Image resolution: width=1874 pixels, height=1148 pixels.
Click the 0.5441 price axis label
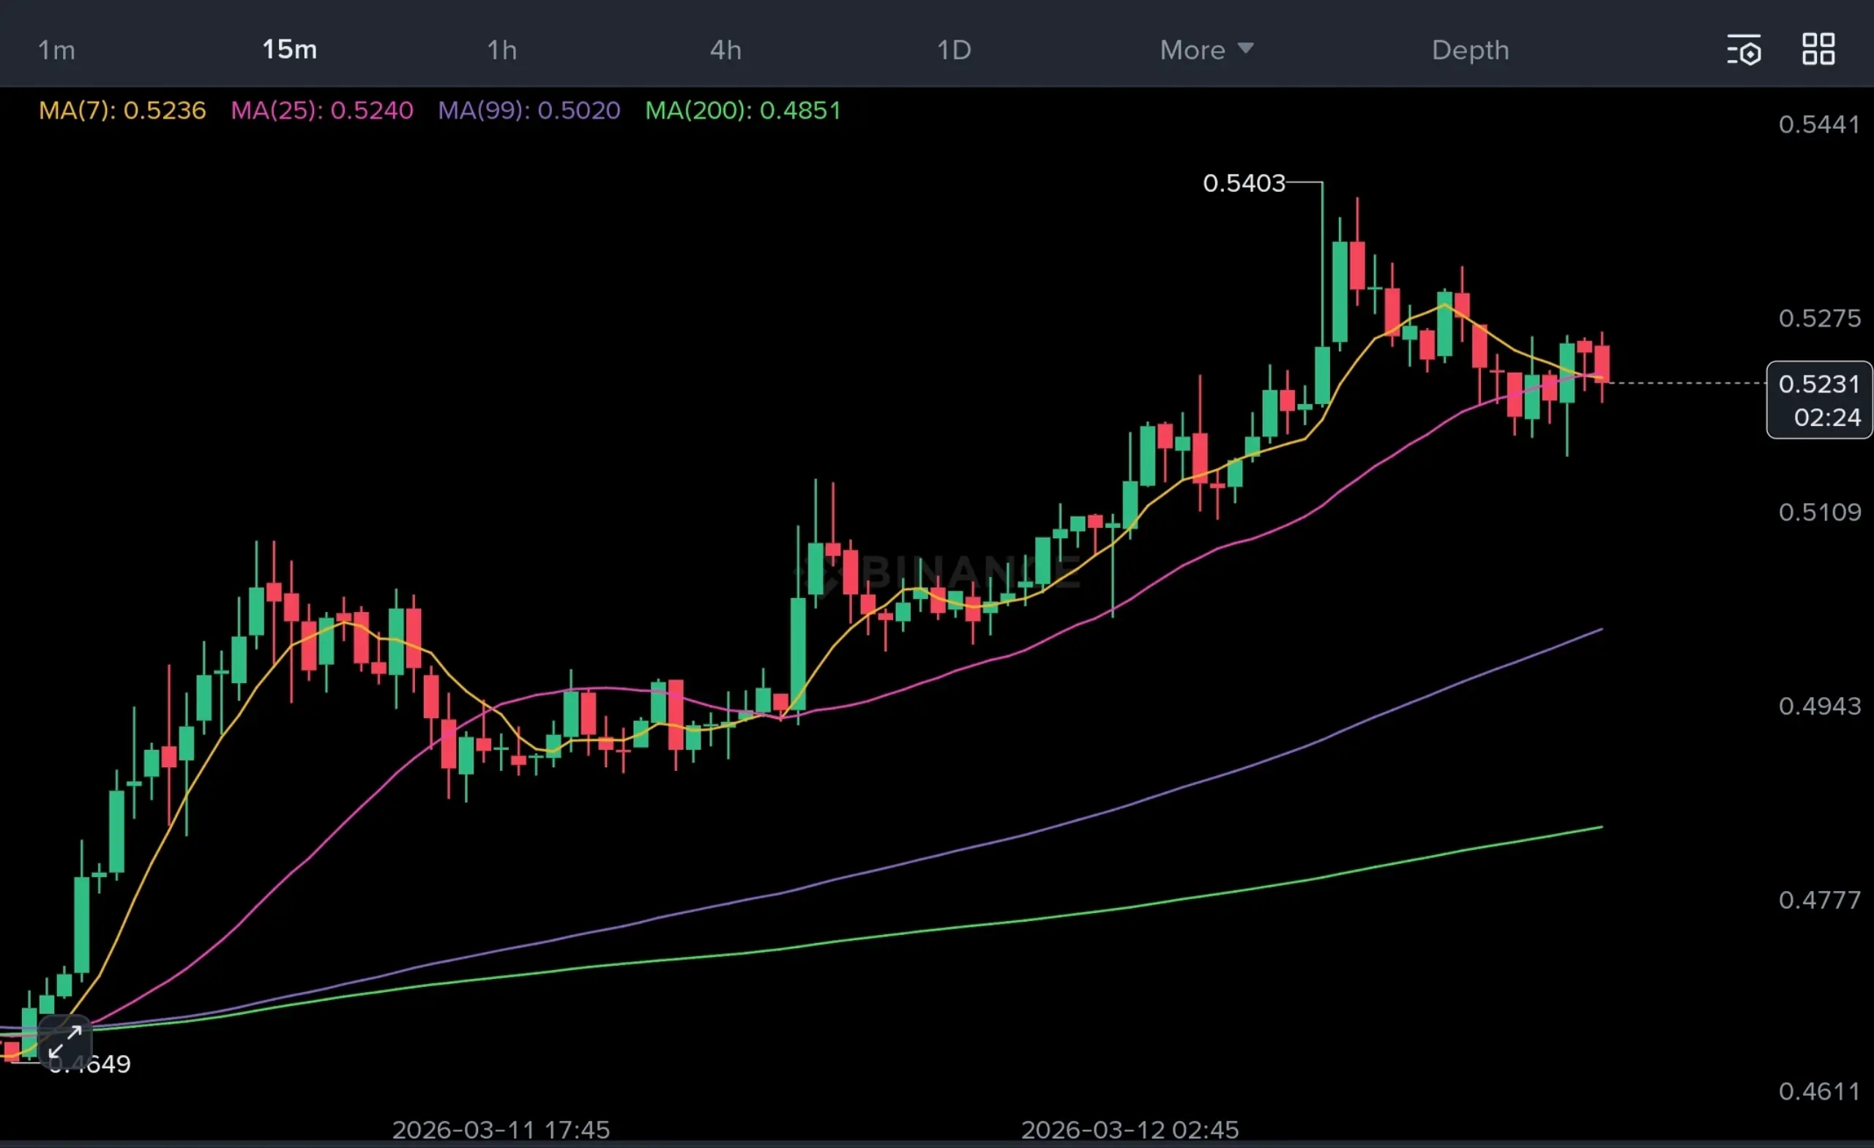(x=1818, y=124)
